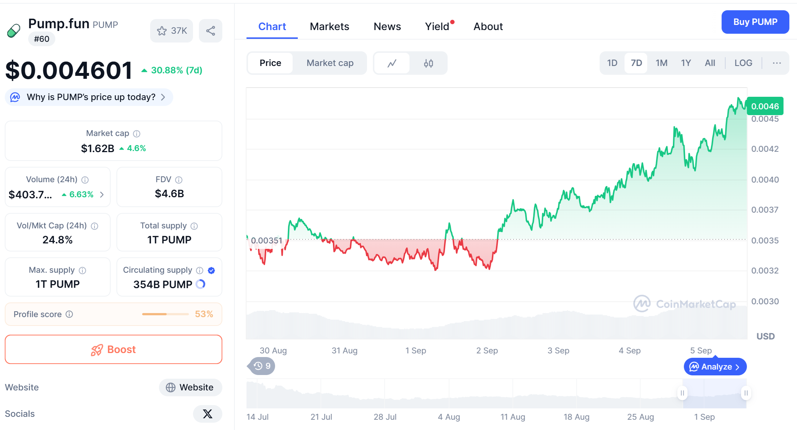Switch to candlestick chart view icon
Screen dimensions: 797x430
coord(429,63)
